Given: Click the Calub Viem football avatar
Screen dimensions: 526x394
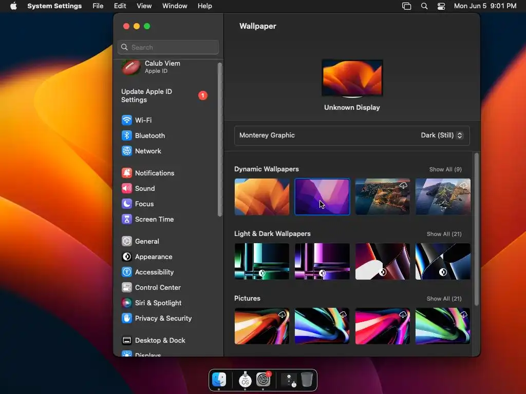Looking at the screenshot, I should pyautogui.click(x=131, y=67).
